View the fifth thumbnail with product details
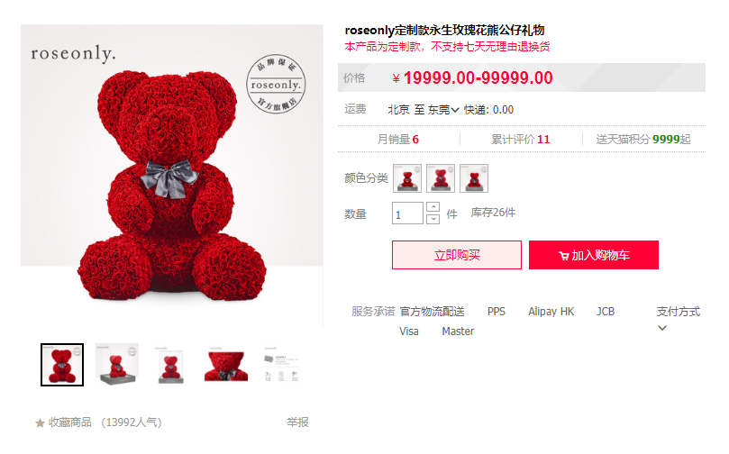The height and width of the screenshot is (454, 729). coord(280,365)
